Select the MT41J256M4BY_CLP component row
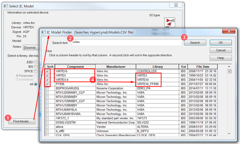This screenshot has height=144, width=240. point(75,93)
